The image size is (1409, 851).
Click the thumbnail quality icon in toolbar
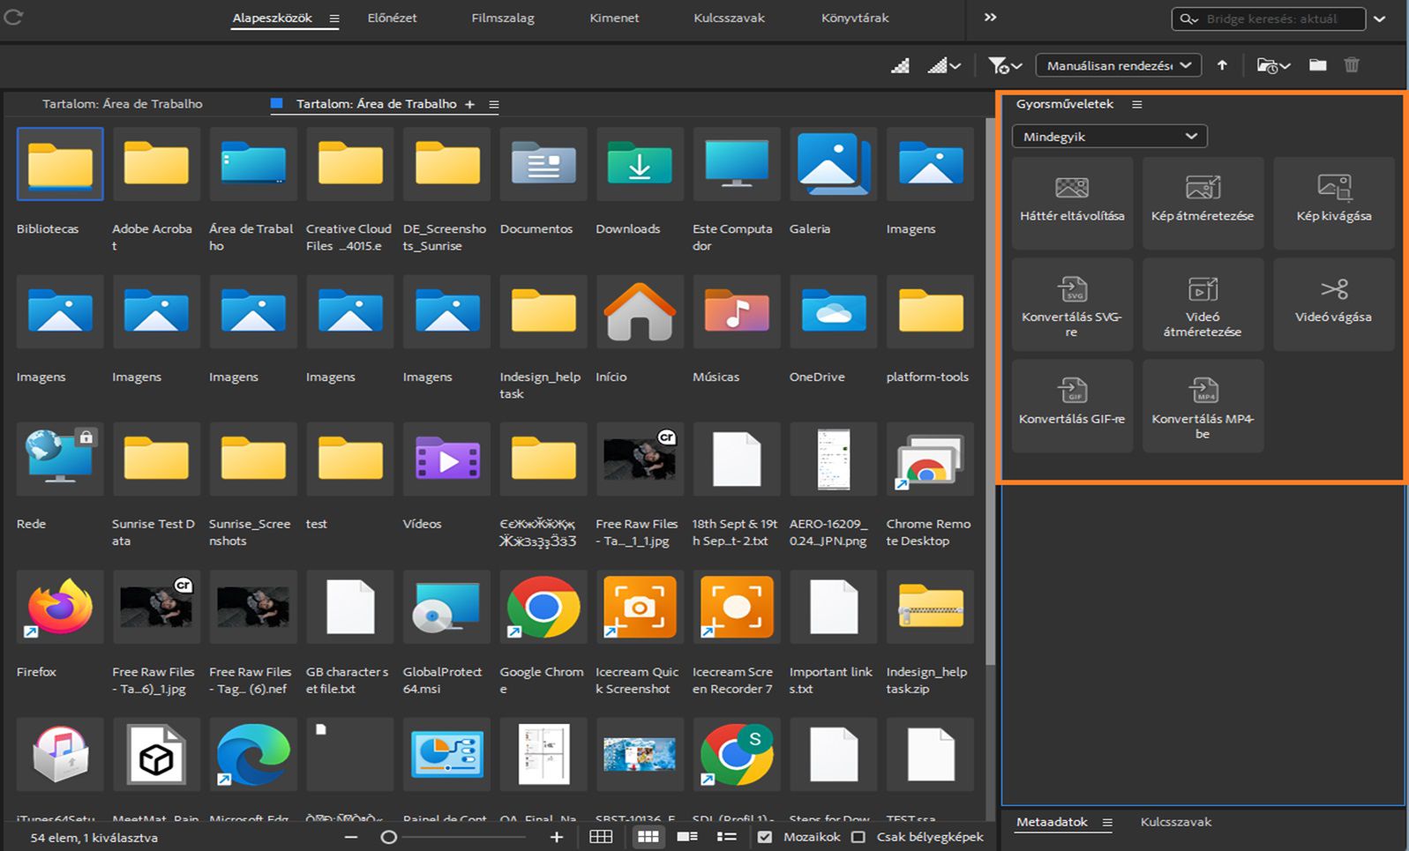tap(900, 65)
